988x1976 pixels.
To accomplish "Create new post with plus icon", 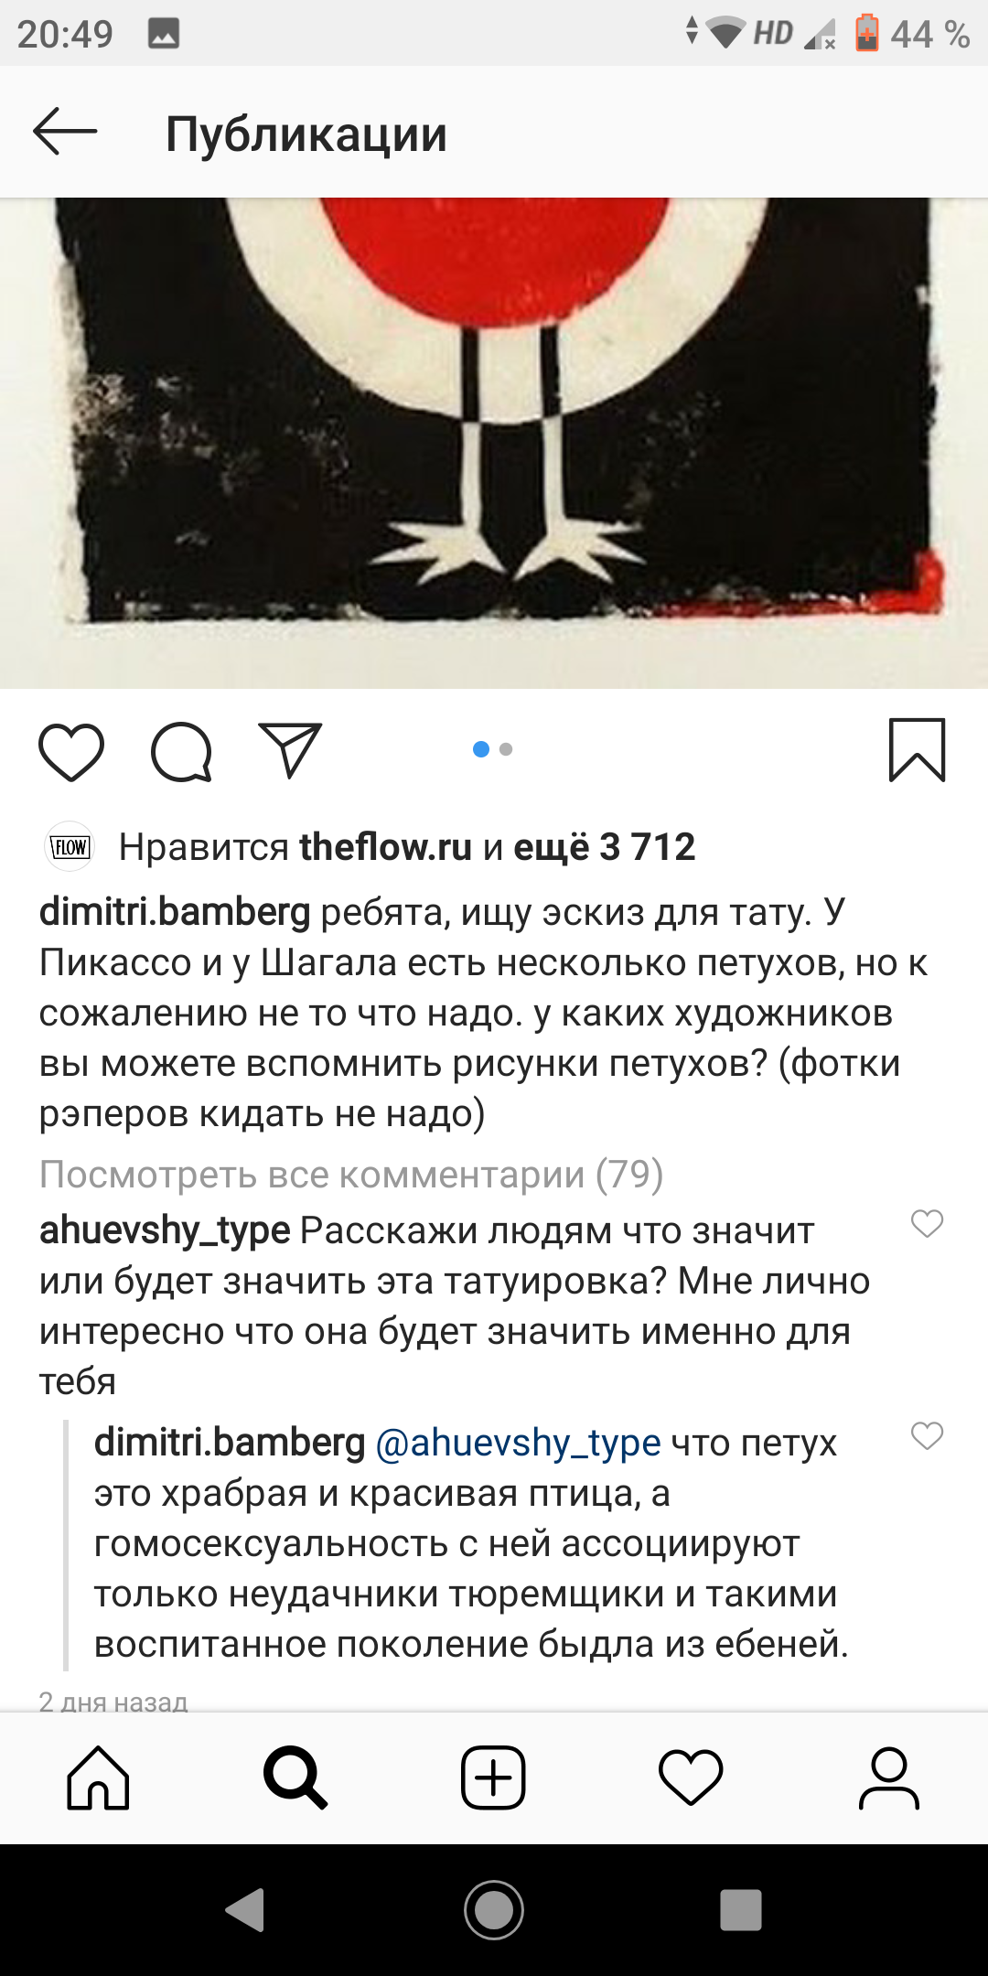I will click(x=493, y=1777).
